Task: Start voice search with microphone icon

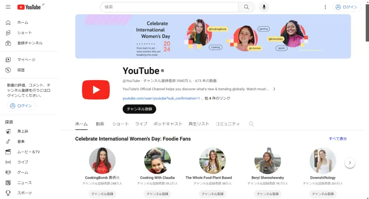Action: point(264,7)
